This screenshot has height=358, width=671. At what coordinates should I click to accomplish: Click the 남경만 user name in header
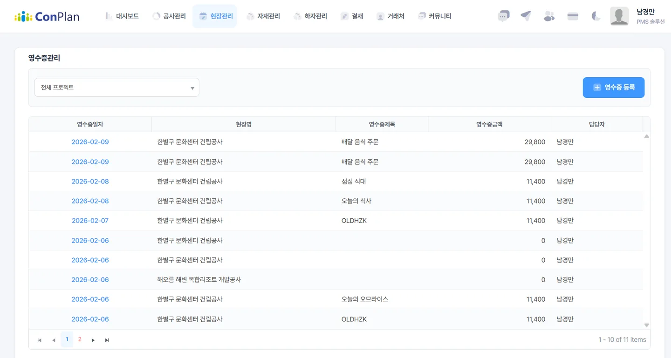[645, 12]
